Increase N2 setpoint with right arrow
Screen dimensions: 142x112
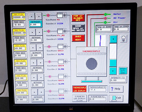(39, 16)
